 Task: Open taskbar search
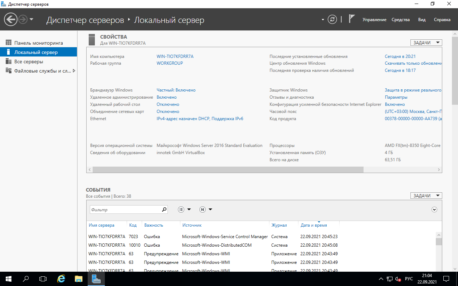tap(26, 278)
